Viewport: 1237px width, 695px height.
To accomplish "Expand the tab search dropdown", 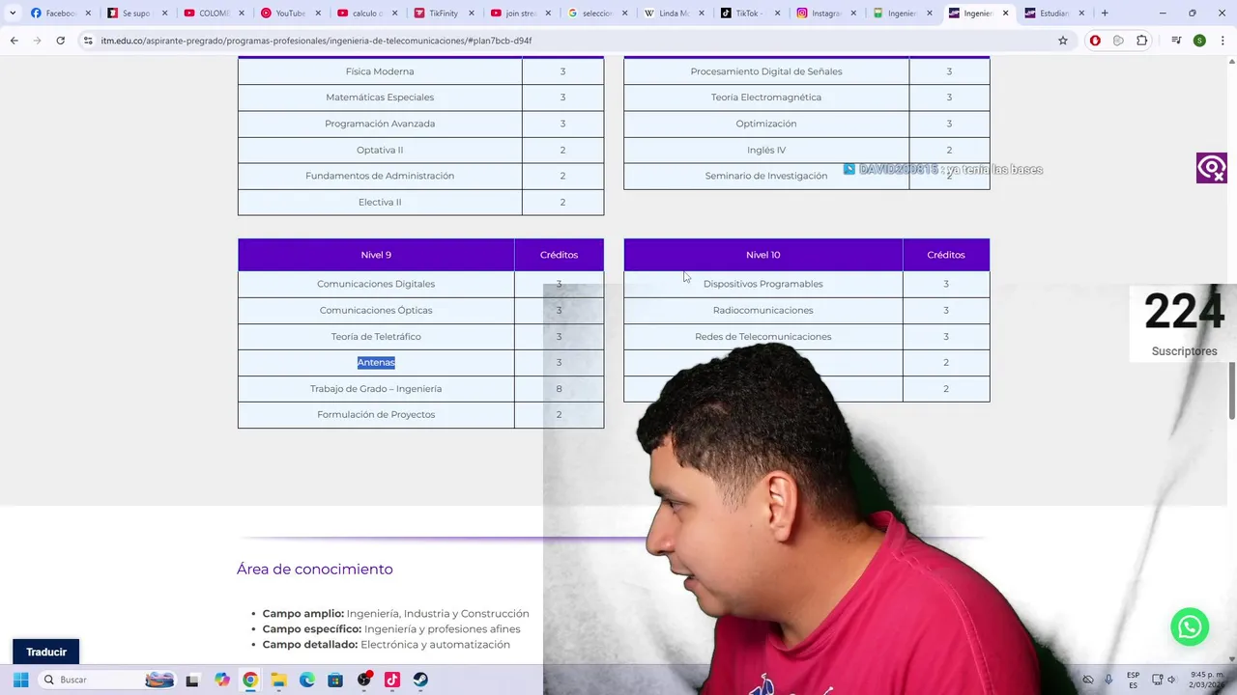I will [x=13, y=14].
